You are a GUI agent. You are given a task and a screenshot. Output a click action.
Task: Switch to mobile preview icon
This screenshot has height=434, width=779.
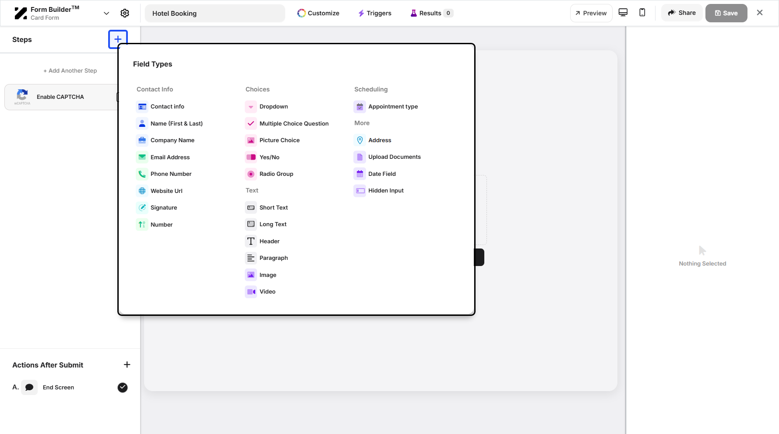click(642, 13)
